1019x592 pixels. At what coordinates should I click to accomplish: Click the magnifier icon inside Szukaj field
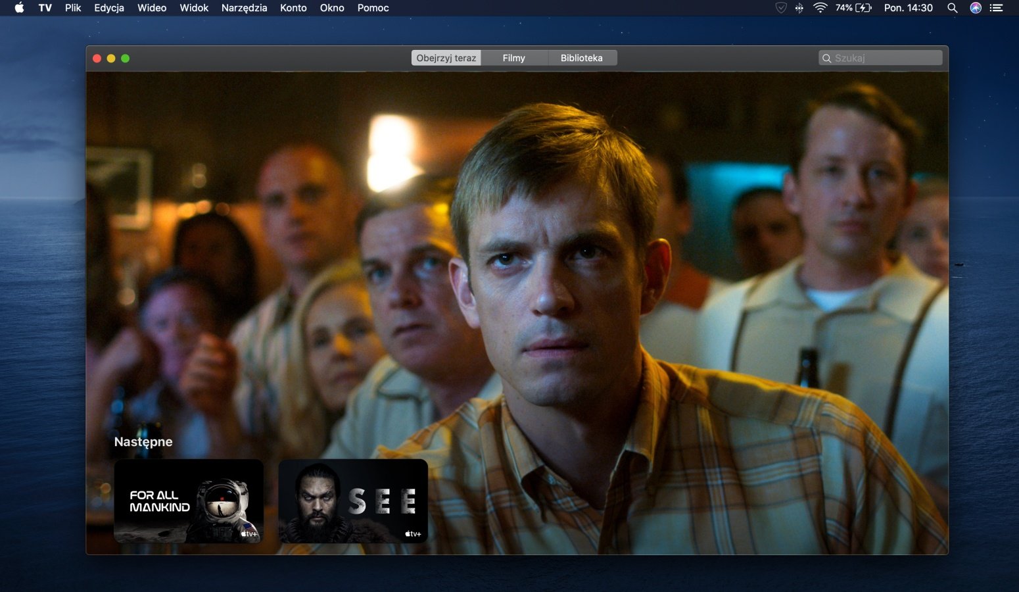[827, 59]
